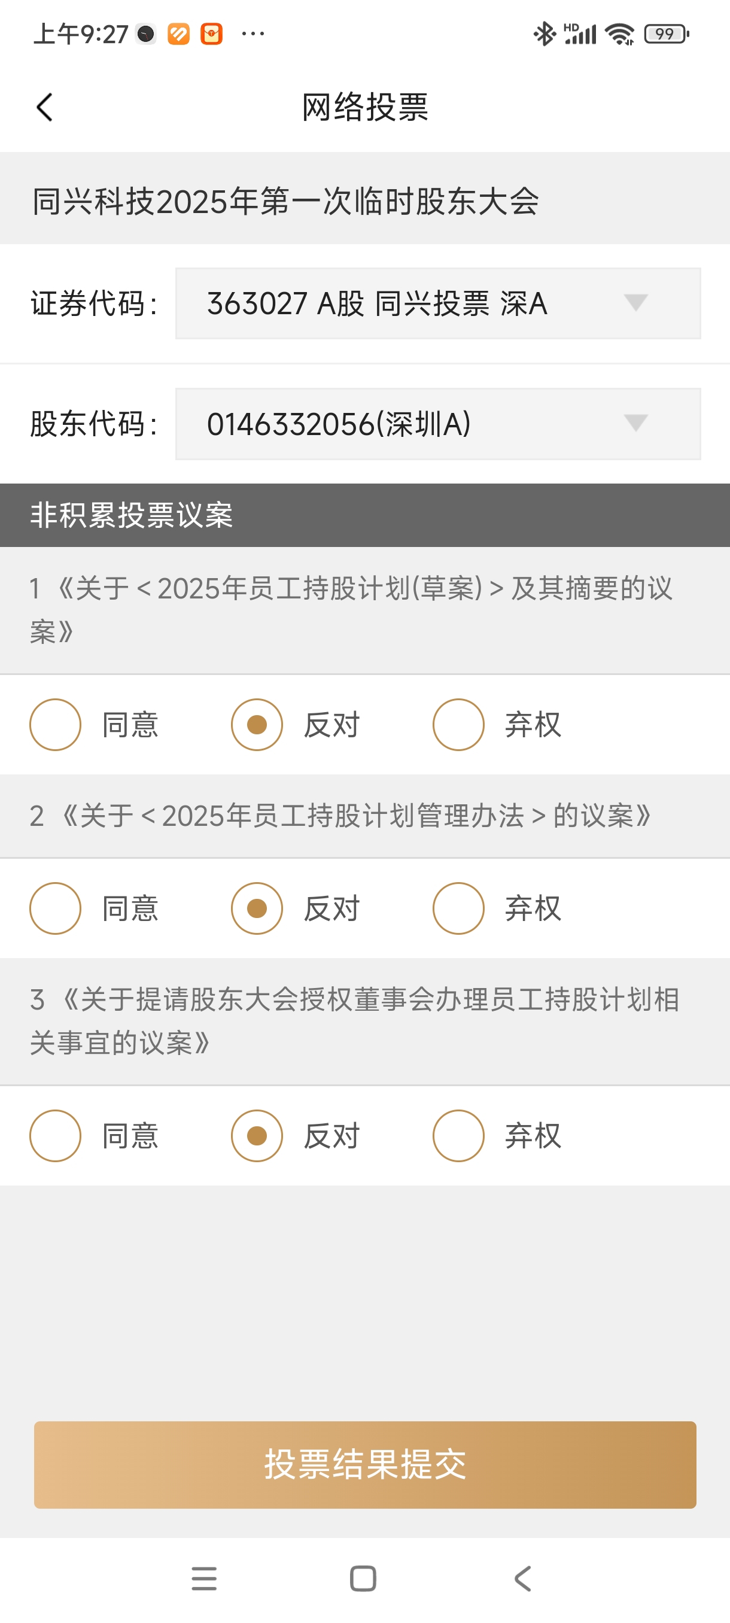The width and height of the screenshot is (730, 1623).
Task: Choose 同意 for proposal 2
Action: pyautogui.click(x=56, y=908)
